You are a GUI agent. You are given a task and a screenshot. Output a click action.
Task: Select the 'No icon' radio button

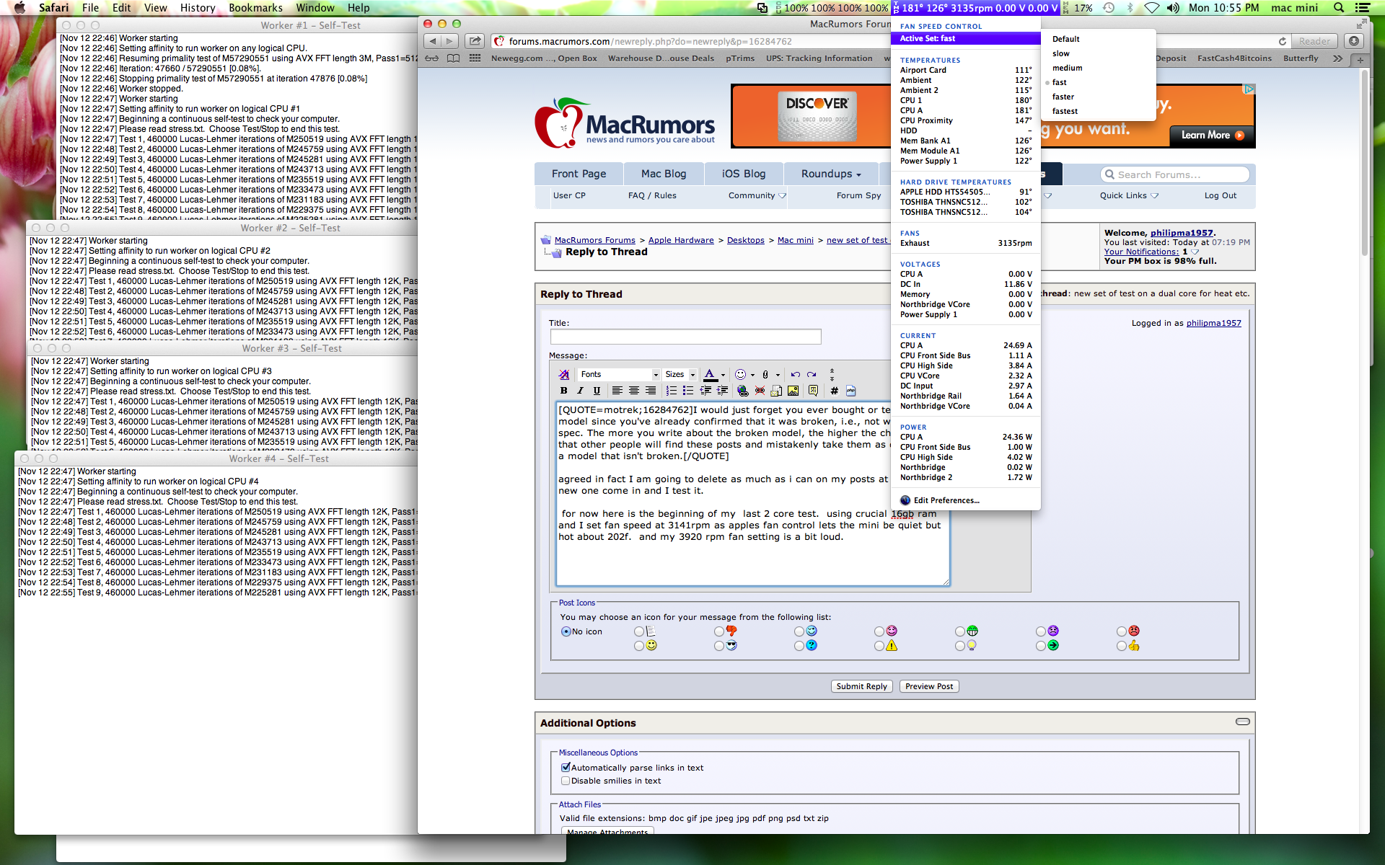[566, 631]
